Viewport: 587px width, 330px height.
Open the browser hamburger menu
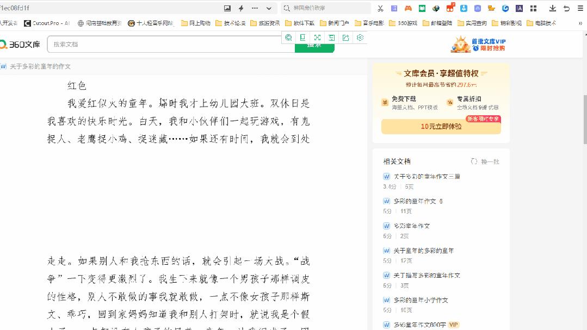click(580, 8)
